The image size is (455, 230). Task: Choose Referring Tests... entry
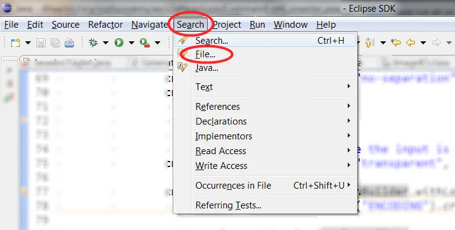265,205
